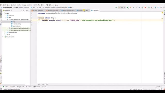Switch to activity_main2.xml tab
Image resolution: width=165 pixels, height=93 pixels.
coord(53,10)
